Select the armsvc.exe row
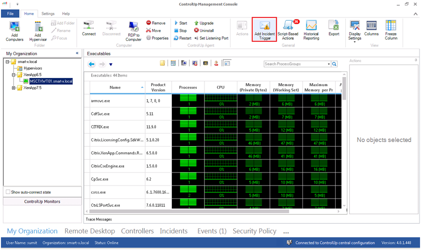 pyautogui.click(x=212, y=101)
